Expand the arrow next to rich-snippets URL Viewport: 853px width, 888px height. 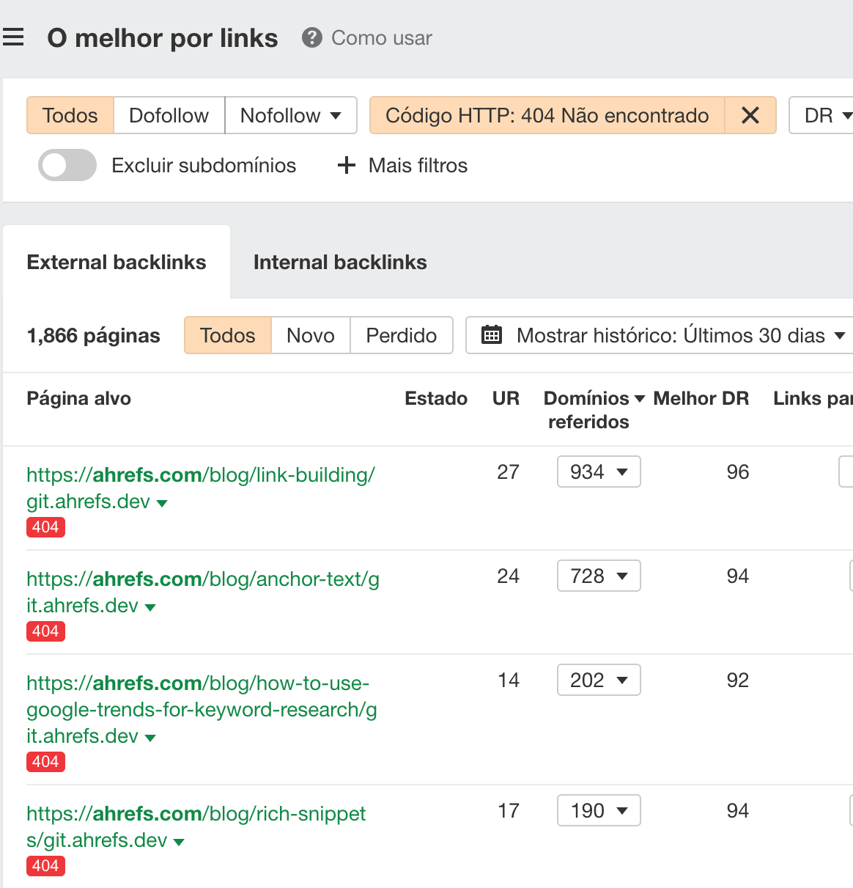179,842
